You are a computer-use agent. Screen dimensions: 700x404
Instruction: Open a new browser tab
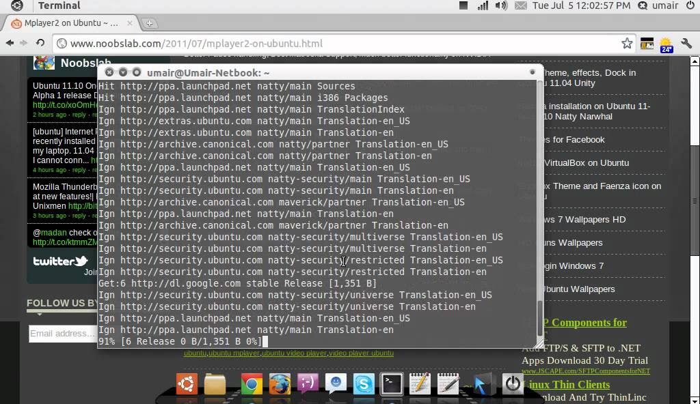point(150,23)
